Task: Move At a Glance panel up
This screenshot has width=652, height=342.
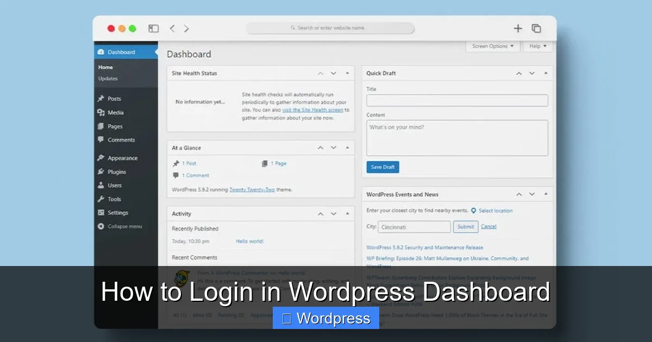Action: (x=320, y=148)
